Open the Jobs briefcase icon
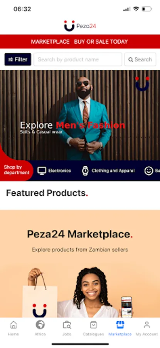160x348 pixels. click(x=67, y=325)
